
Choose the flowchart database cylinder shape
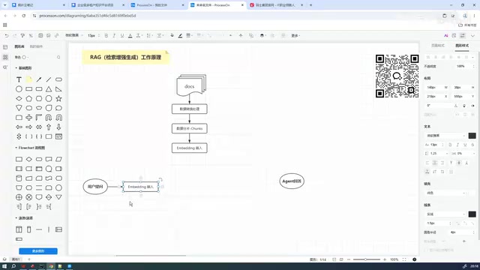(x=19, y=178)
